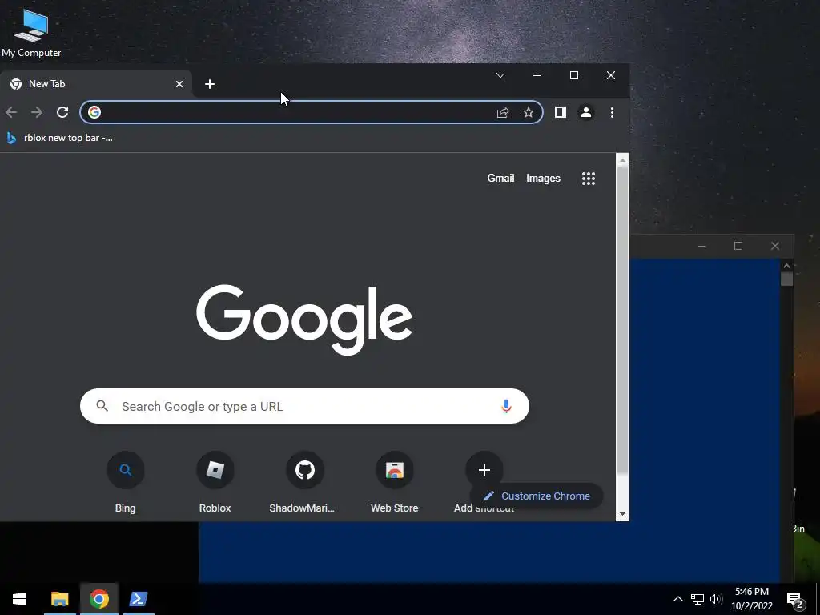Open the Chrome profile menu
The image size is (820, 615).
coord(586,112)
